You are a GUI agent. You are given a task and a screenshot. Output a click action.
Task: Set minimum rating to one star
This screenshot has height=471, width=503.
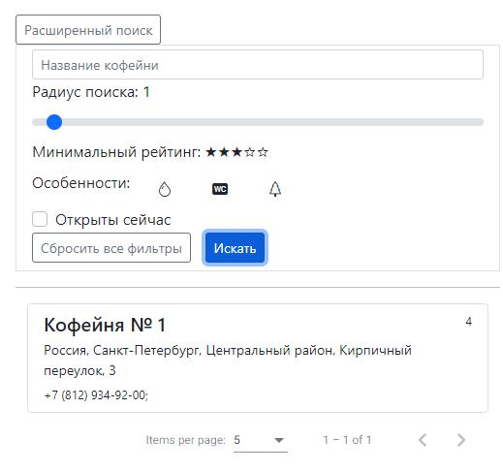[210, 152]
